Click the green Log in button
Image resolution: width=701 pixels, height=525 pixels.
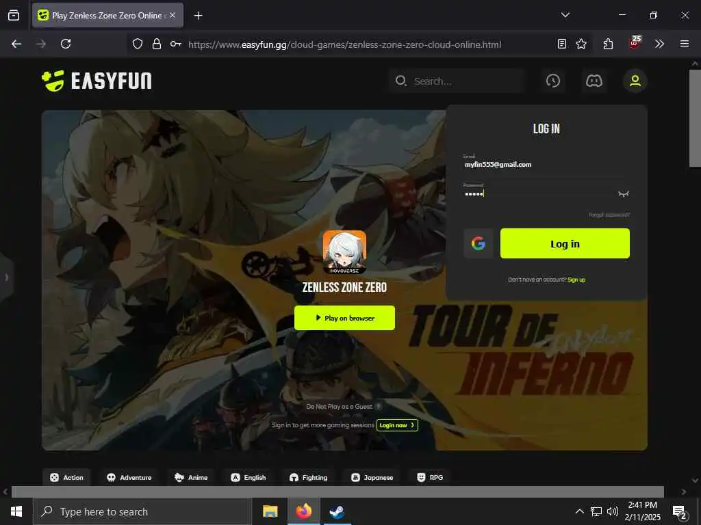tap(565, 243)
